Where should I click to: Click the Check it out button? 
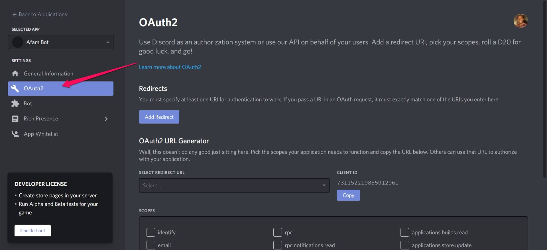(33, 231)
